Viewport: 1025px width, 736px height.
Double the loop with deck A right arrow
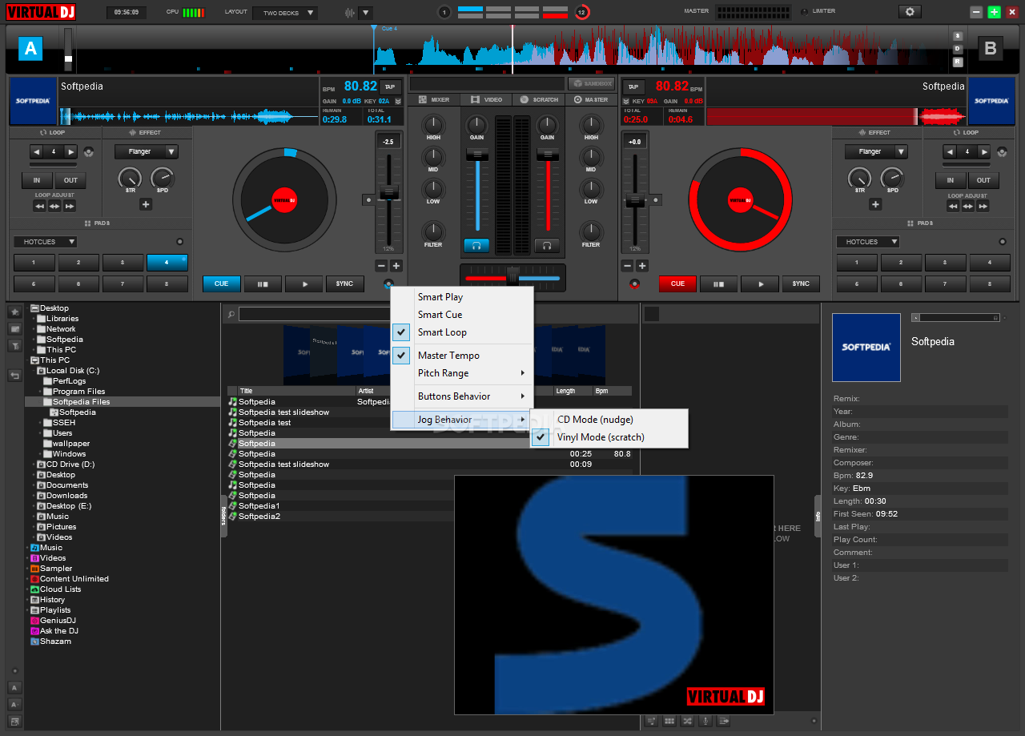(x=70, y=151)
